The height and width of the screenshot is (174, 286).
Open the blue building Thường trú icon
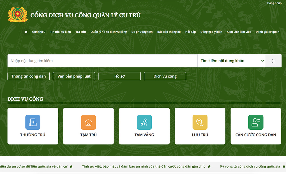tap(33, 122)
